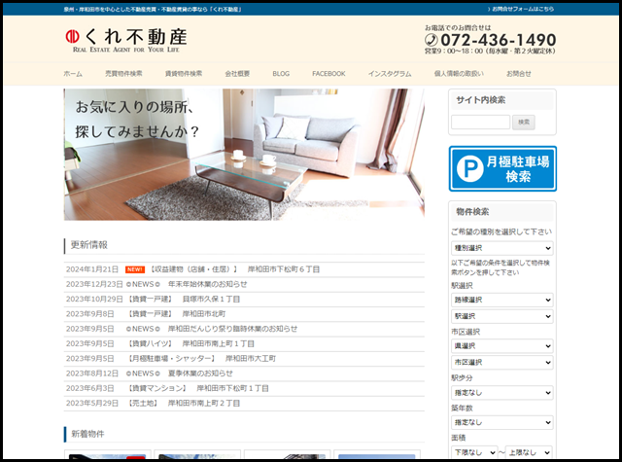Open 賃貸物件検索 in the navigation

tap(184, 73)
